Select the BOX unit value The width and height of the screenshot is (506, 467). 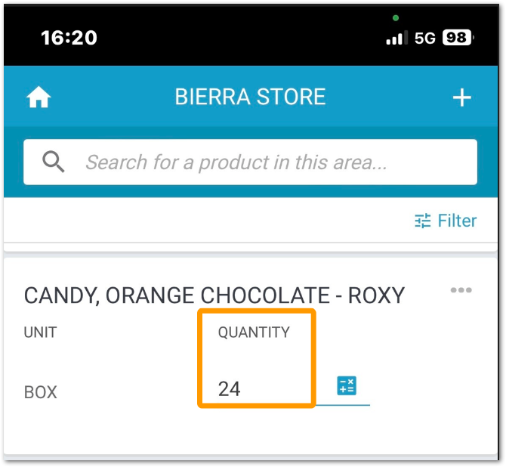(41, 392)
